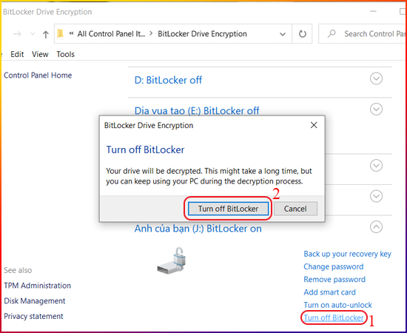Expand the drive section chevron beside the dialog's Cancel button
This screenshot has width=407, height=333.
[x=376, y=196]
